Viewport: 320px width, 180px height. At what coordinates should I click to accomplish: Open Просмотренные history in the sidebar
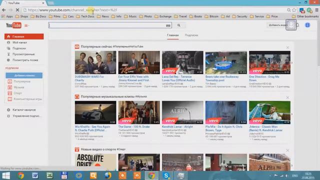(x=24, y=54)
